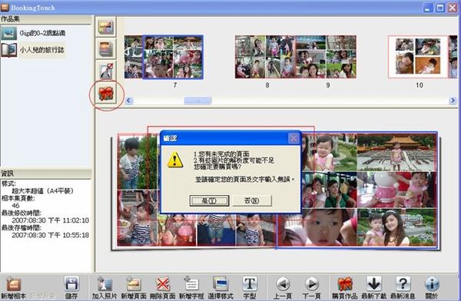Click the page number 8 label

click(x=267, y=85)
